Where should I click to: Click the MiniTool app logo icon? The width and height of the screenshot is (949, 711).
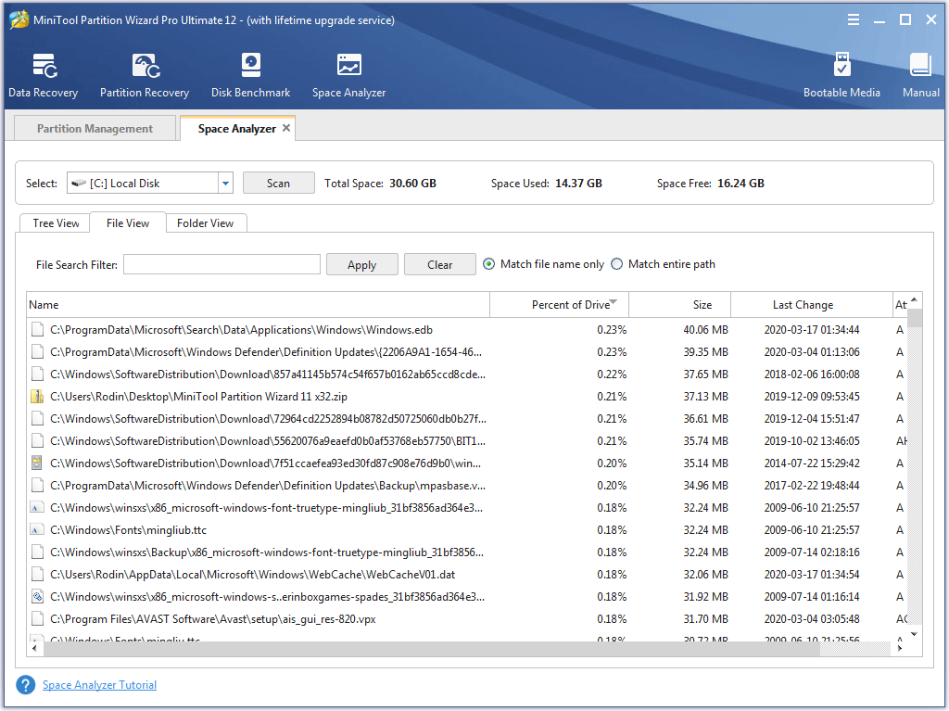[19, 19]
